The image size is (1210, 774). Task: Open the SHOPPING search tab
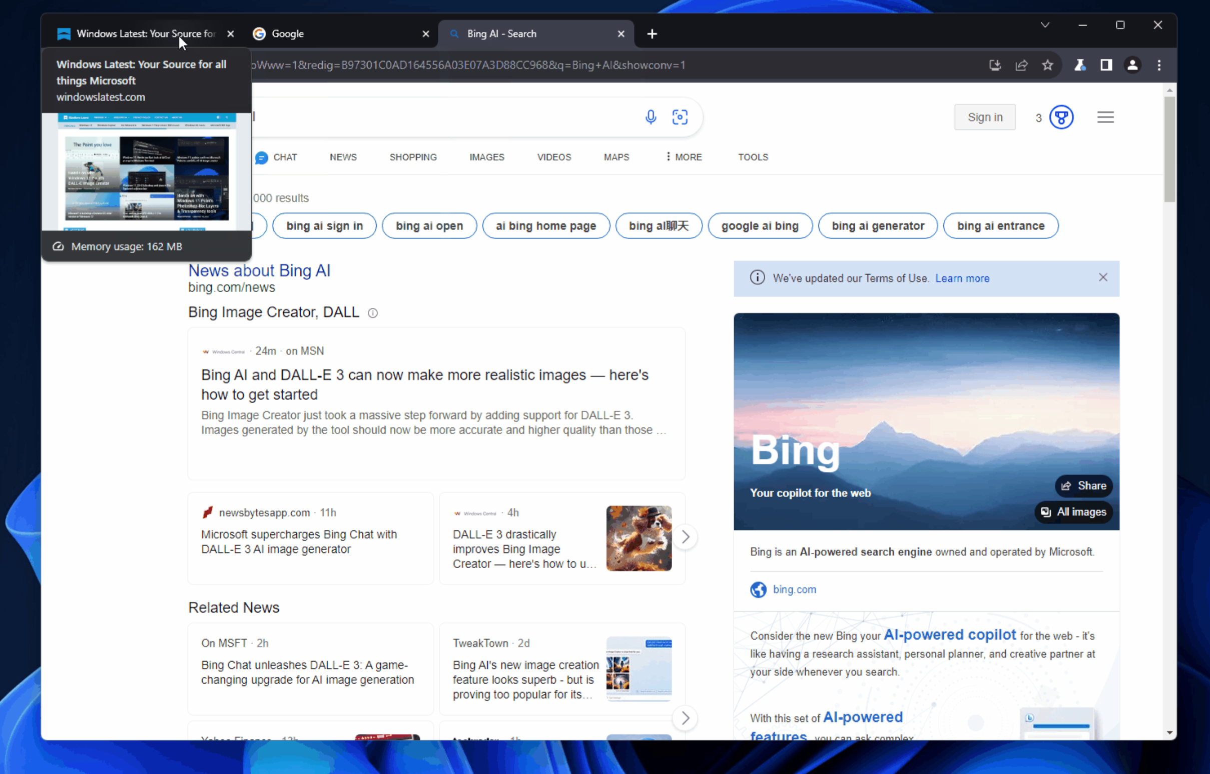click(413, 157)
